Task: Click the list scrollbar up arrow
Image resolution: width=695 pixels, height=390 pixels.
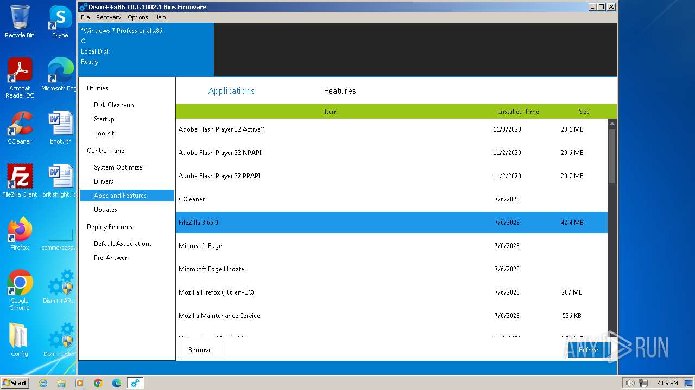Action: pos(612,123)
